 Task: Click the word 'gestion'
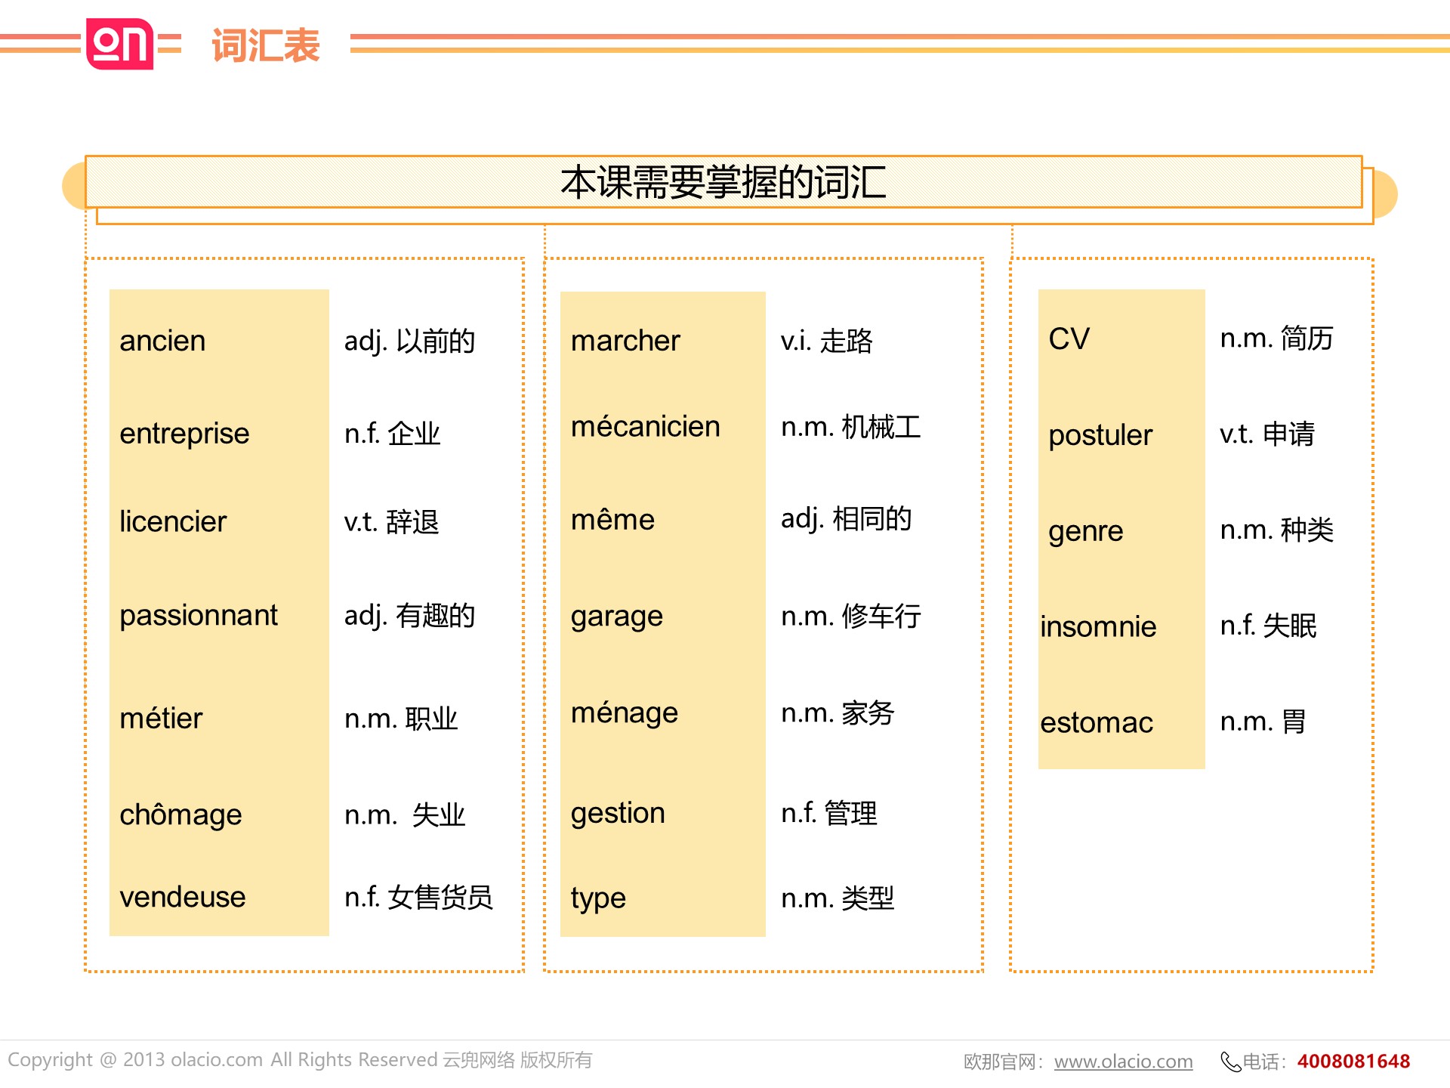coord(618,814)
